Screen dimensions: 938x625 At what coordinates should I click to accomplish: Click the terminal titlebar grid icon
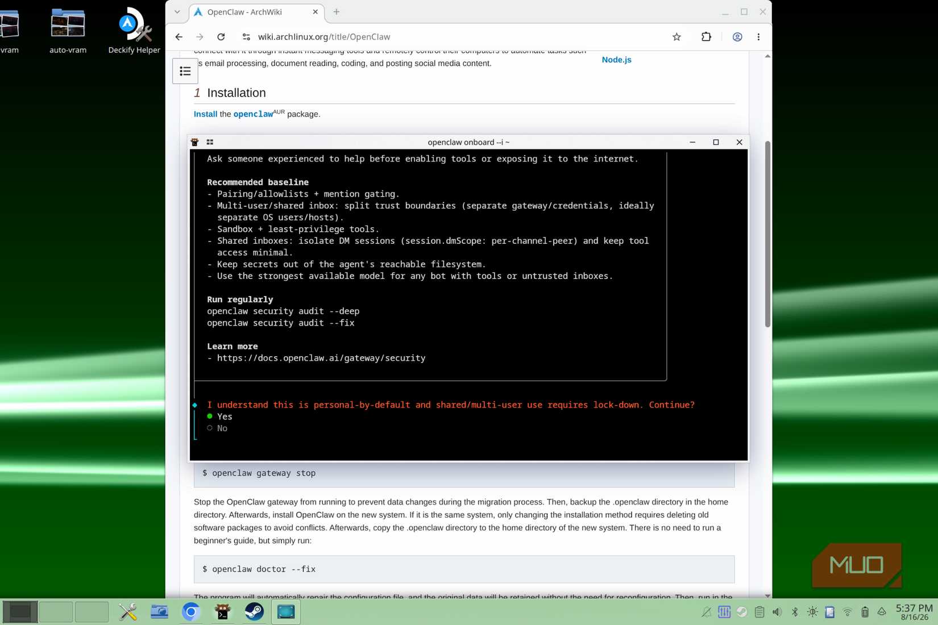pyautogui.click(x=210, y=142)
